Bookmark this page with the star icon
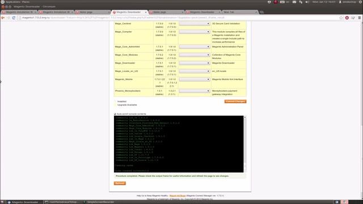This screenshot has width=363, height=204. (341, 18)
